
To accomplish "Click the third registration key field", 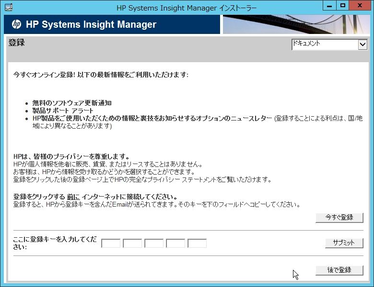I will [x=154, y=243].
